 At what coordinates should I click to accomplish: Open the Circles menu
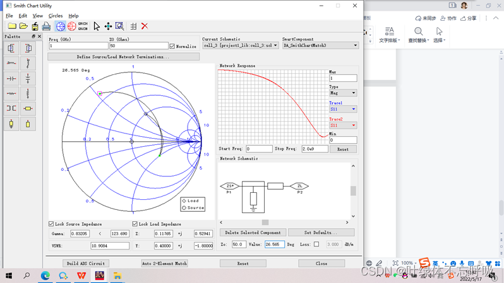click(56, 16)
